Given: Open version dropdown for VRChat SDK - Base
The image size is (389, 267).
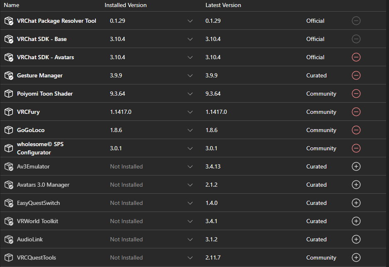Looking at the screenshot, I should (190, 39).
